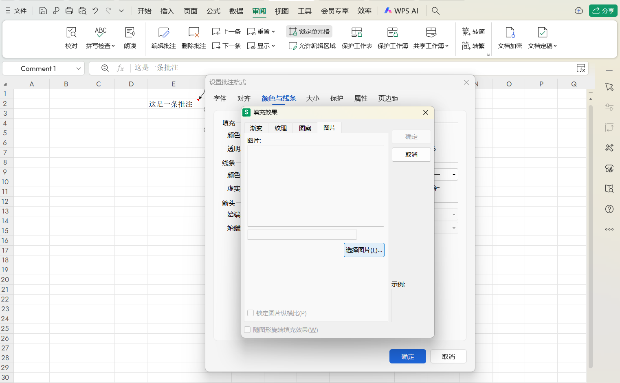620x383 pixels.
Task: Open the 纹理 tab in Fill Effects
Action: (280, 128)
